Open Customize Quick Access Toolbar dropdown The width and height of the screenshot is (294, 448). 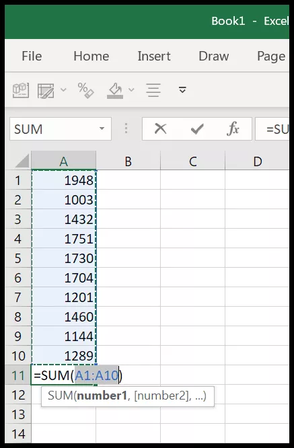[182, 90]
